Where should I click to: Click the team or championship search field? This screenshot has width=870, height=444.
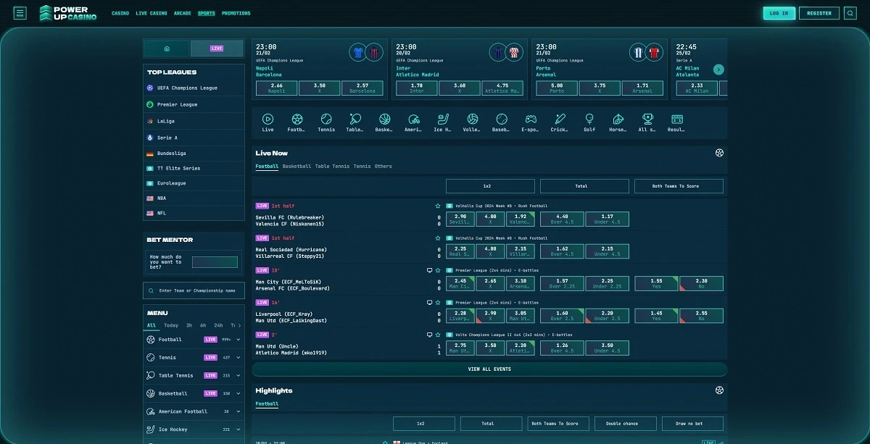[194, 290]
